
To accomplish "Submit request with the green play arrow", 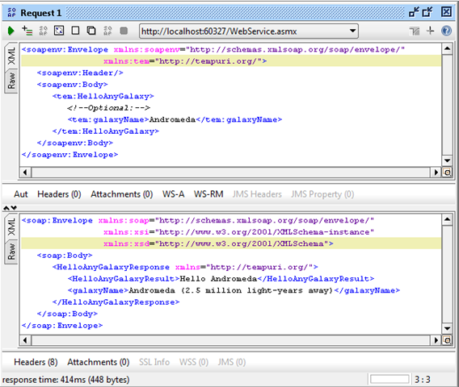I will pyautogui.click(x=11, y=31).
